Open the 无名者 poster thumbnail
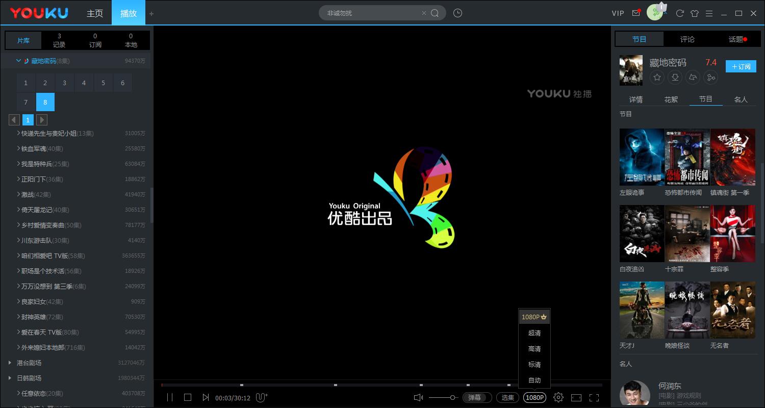Image resolution: width=765 pixels, height=408 pixels. (x=733, y=310)
